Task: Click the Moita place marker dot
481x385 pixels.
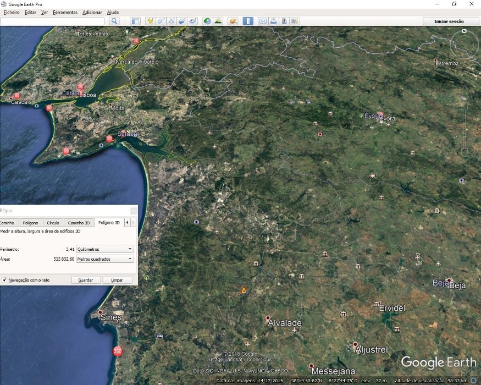Action: (110, 105)
